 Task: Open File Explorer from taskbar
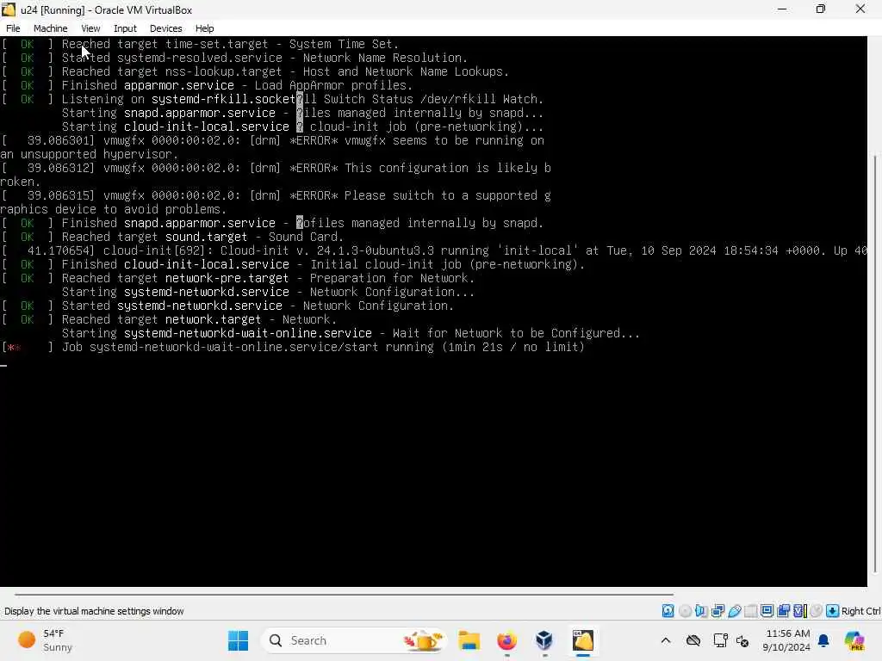pos(469,640)
